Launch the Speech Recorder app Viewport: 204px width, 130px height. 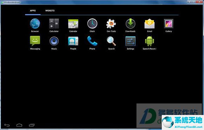pyautogui.click(x=149, y=43)
